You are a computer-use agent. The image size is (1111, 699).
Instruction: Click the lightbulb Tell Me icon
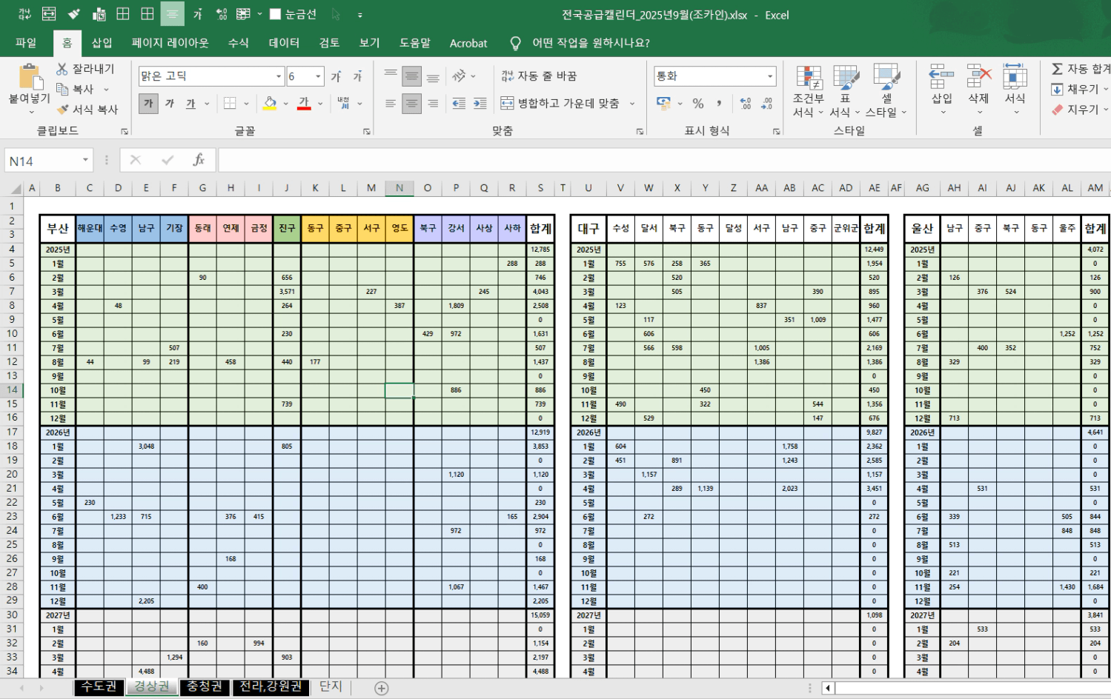pos(516,43)
